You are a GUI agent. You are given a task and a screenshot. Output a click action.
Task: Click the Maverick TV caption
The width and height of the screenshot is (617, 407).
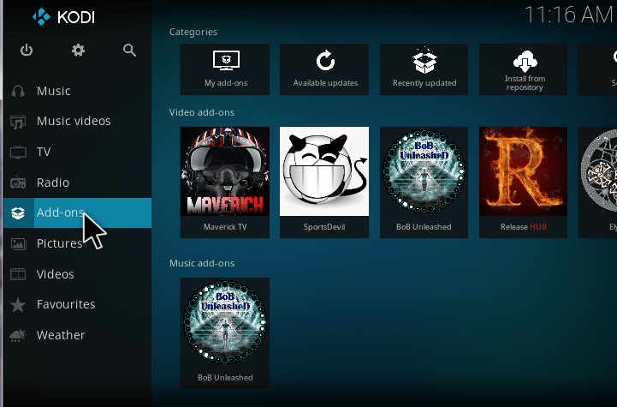pyautogui.click(x=225, y=226)
